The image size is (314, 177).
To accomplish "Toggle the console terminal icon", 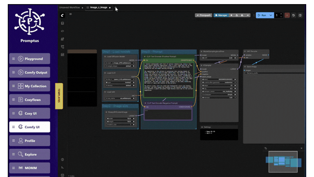I will (63, 167).
